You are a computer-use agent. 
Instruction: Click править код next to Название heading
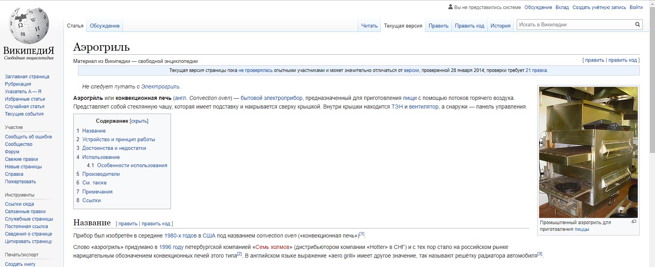pos(156,224)
